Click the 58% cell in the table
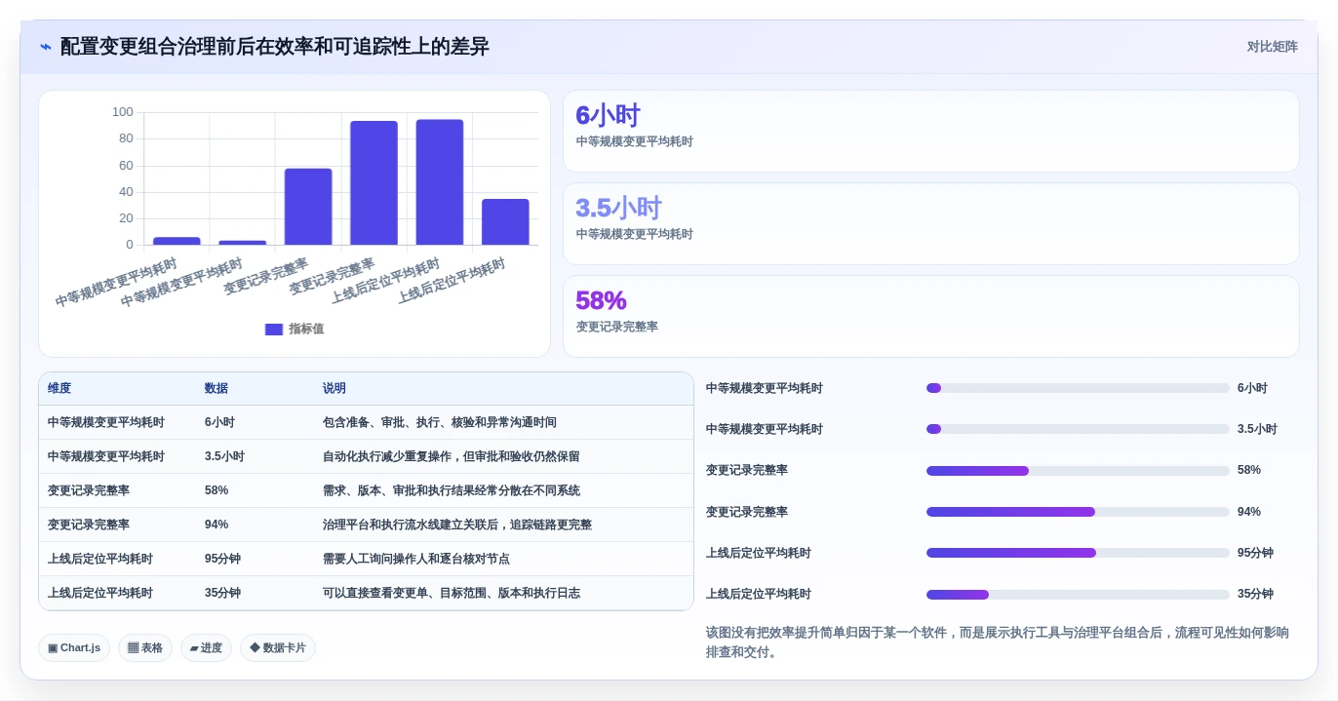 (216, 490)
